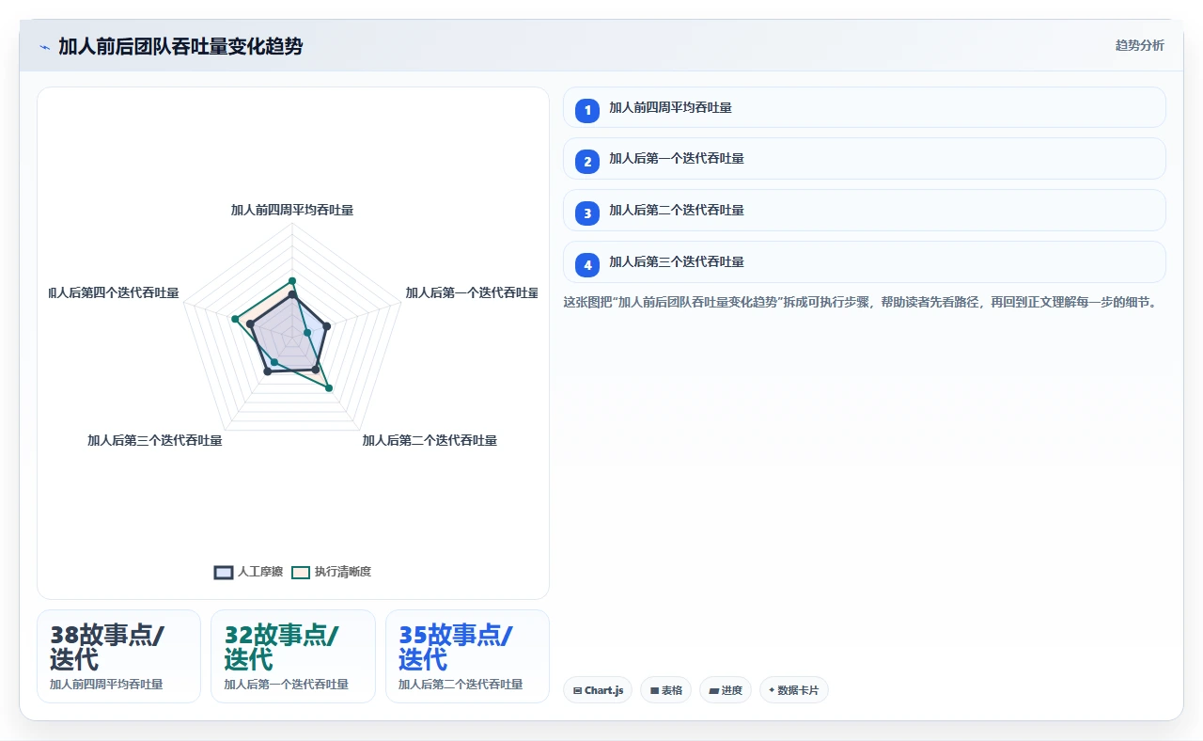This screenshot has width=1203, height=741.
Task: Open the 38故事点/迭代 data card
Action: pyautogui.click(x=119, y=656)
